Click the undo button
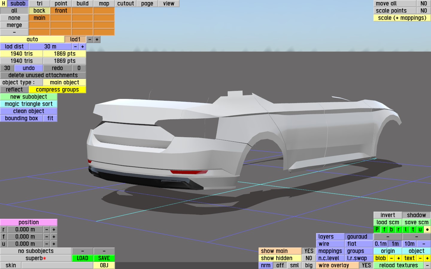 pos(29,68)
